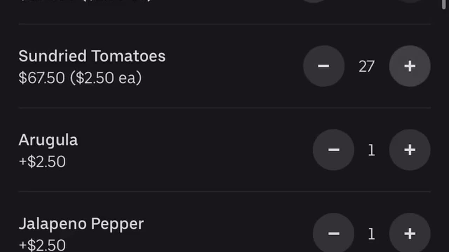Tap the minus button for Arugula
This screenshot has height=252, width=449.
333,150
